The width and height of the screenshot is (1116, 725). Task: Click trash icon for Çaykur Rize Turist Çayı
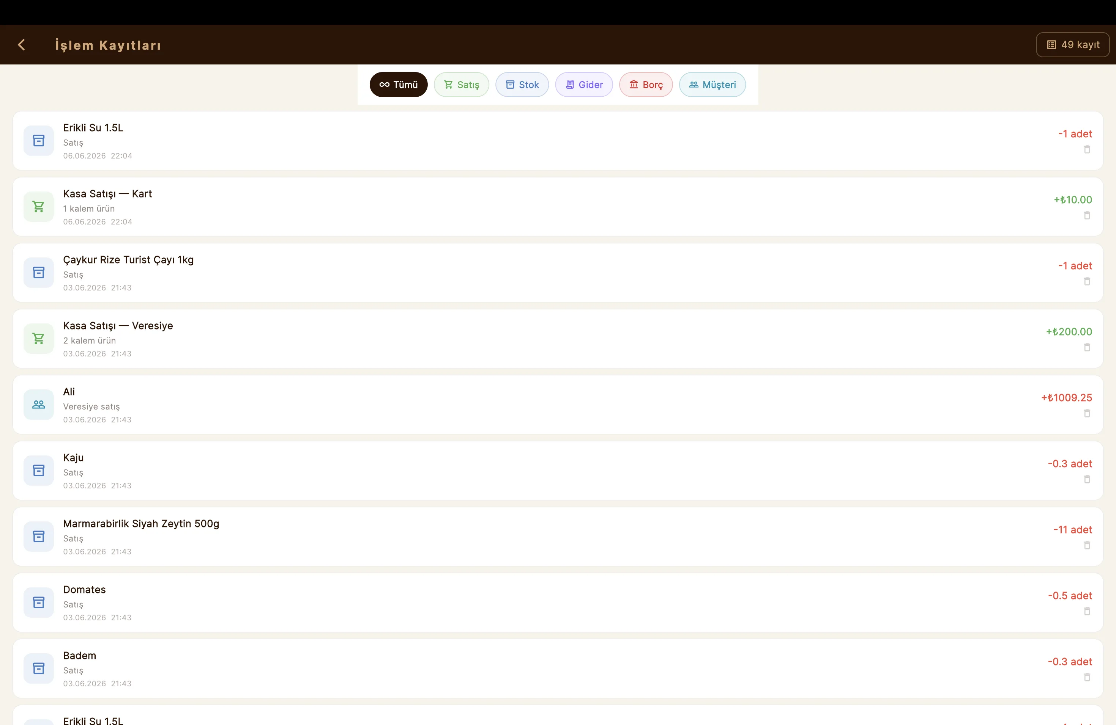tap(1087, 281)
